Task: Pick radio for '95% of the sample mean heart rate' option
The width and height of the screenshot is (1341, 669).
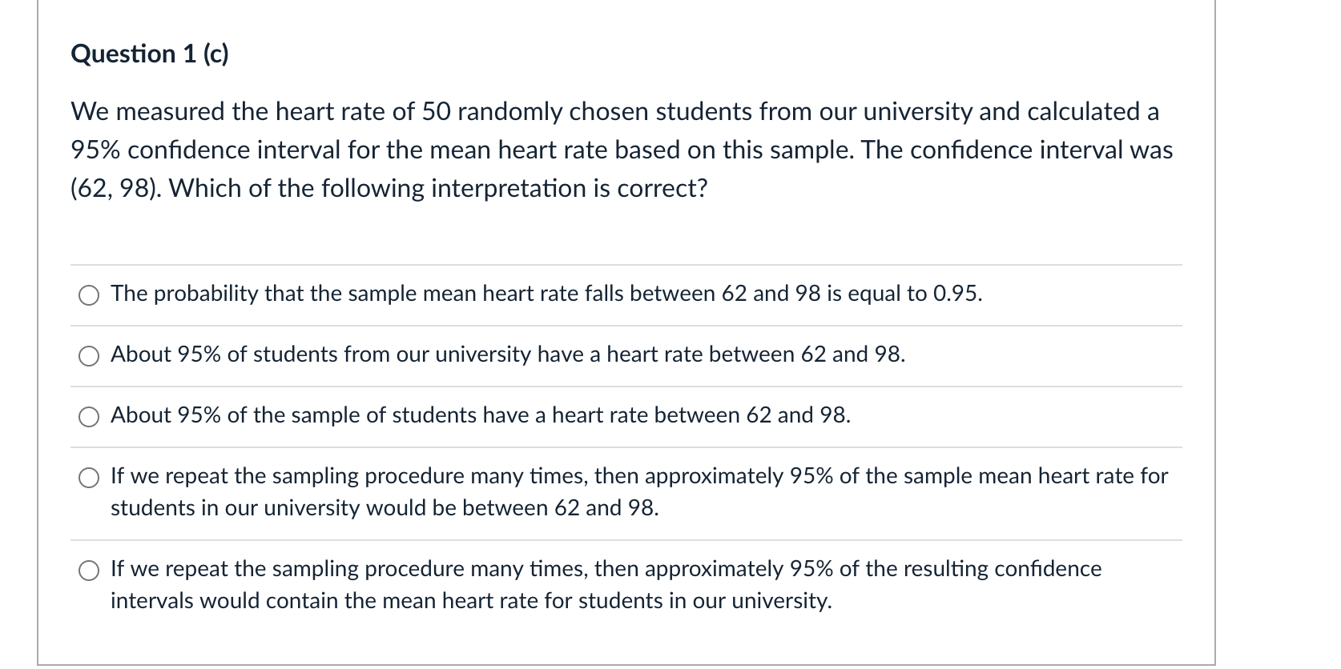Action: [x=88, y=479]
